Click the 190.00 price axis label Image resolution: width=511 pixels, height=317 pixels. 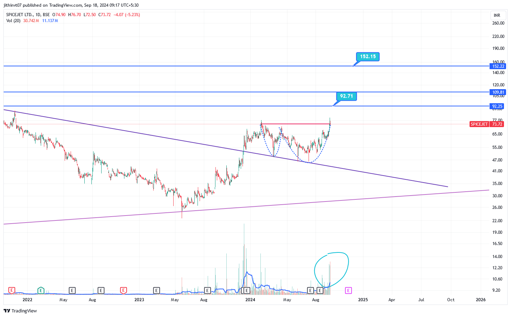498,49
